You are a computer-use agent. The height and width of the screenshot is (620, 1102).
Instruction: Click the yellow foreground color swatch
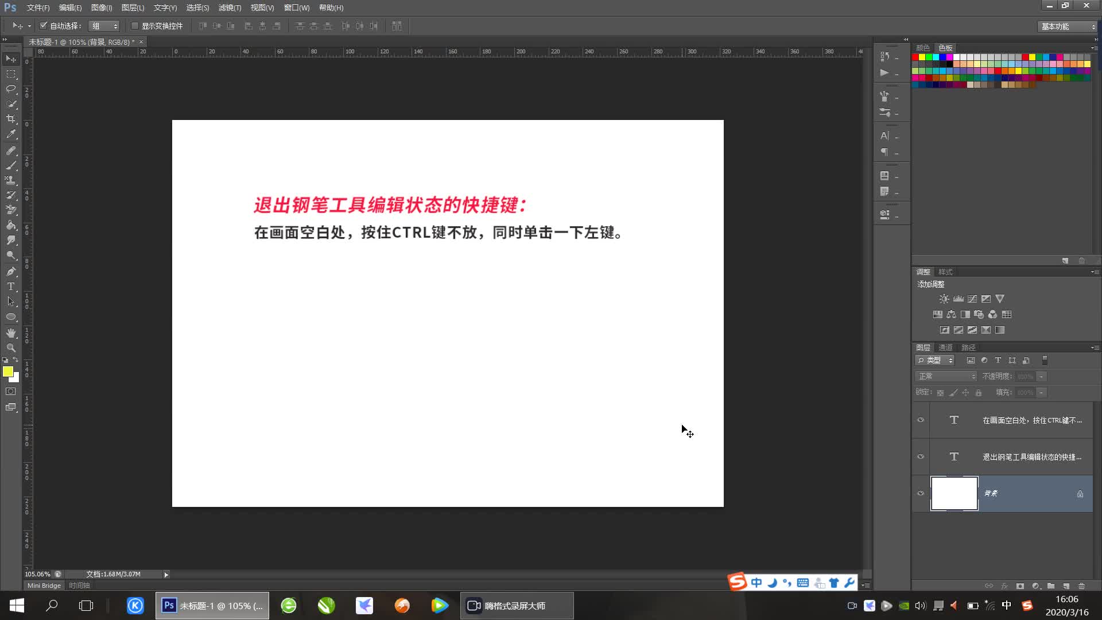pos(8,372)
